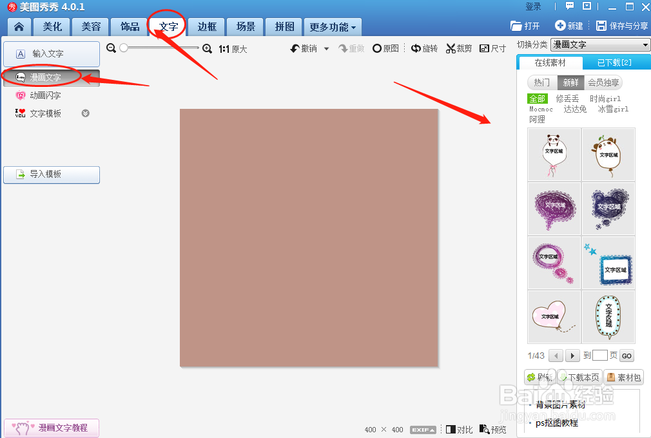Select the 修丢丢 category
The image size is (651, 438).
[568, 99]
